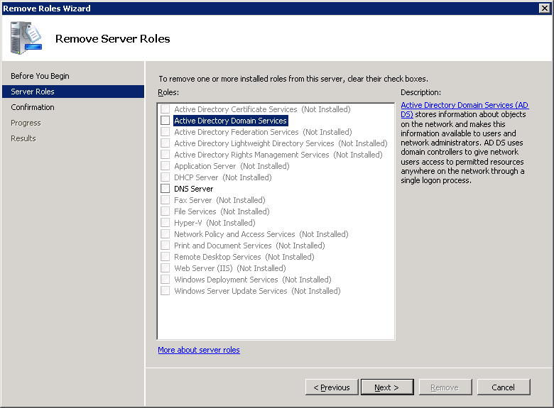Click the Hyper-V checkbox

[x=165, y=222]
